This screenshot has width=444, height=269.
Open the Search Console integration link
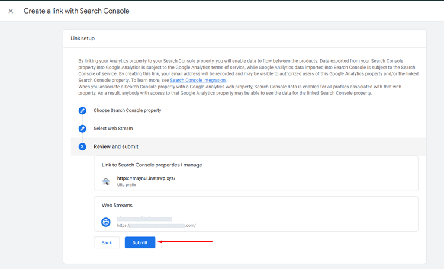tap(197, 80)
